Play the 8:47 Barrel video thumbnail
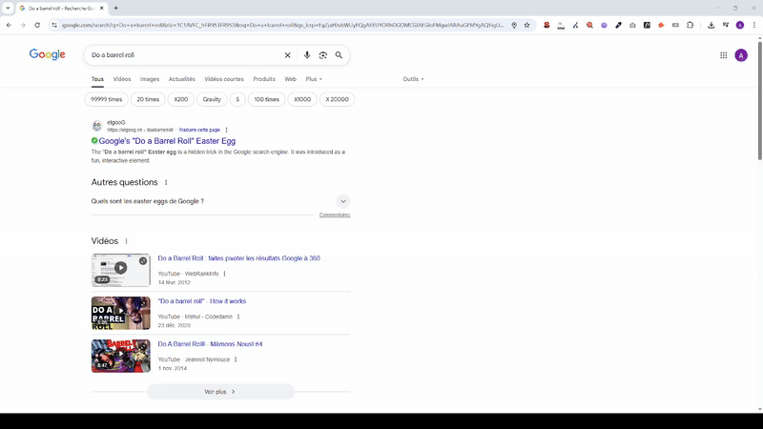The width and height of the screenshot is (763, 429). pyautogui.click(x=121, y=356)
